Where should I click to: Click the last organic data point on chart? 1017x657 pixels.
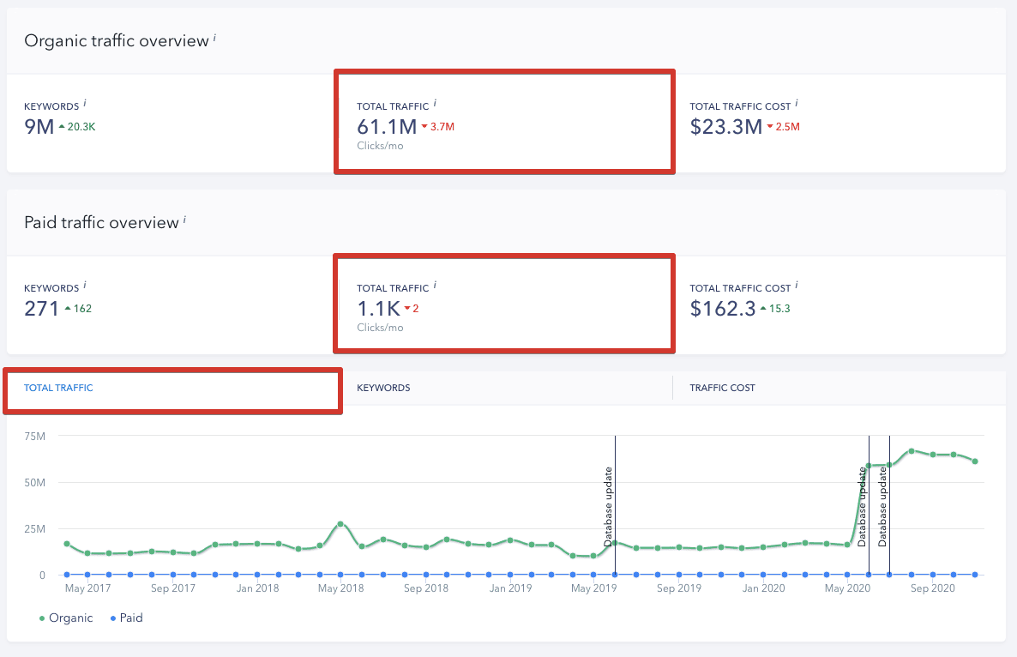975,461
